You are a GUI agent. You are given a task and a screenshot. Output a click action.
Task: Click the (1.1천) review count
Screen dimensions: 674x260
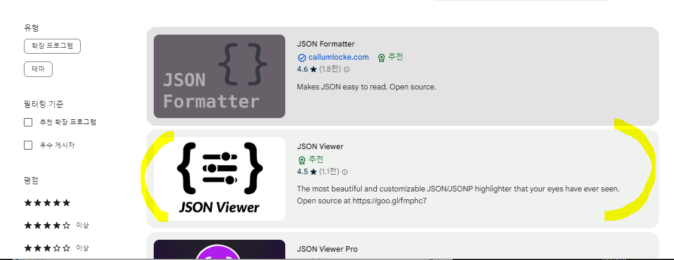point(330,172)
